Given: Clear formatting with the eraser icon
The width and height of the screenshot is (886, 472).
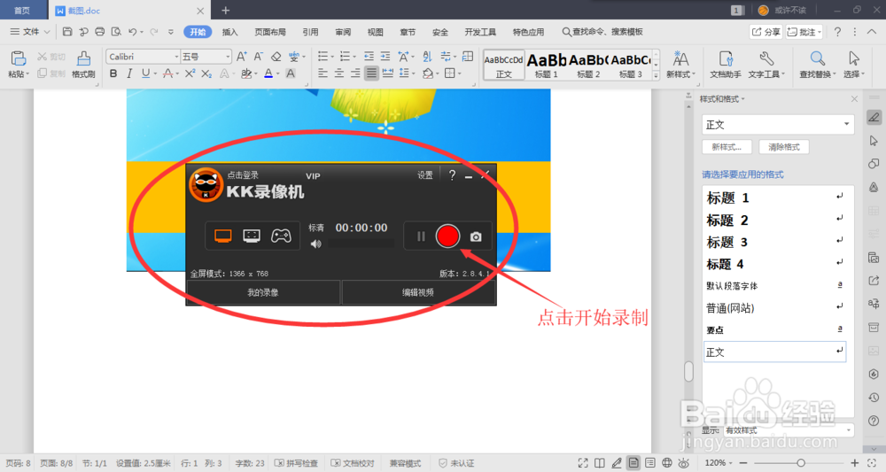Looking at the screenshot, I should (276, 57).
